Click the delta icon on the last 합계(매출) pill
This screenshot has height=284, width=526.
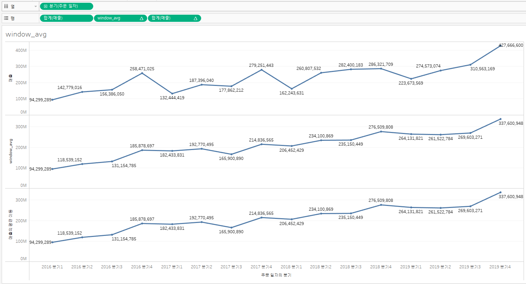coord(195,18)
